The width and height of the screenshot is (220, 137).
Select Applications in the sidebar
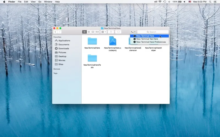click(64, 41)
